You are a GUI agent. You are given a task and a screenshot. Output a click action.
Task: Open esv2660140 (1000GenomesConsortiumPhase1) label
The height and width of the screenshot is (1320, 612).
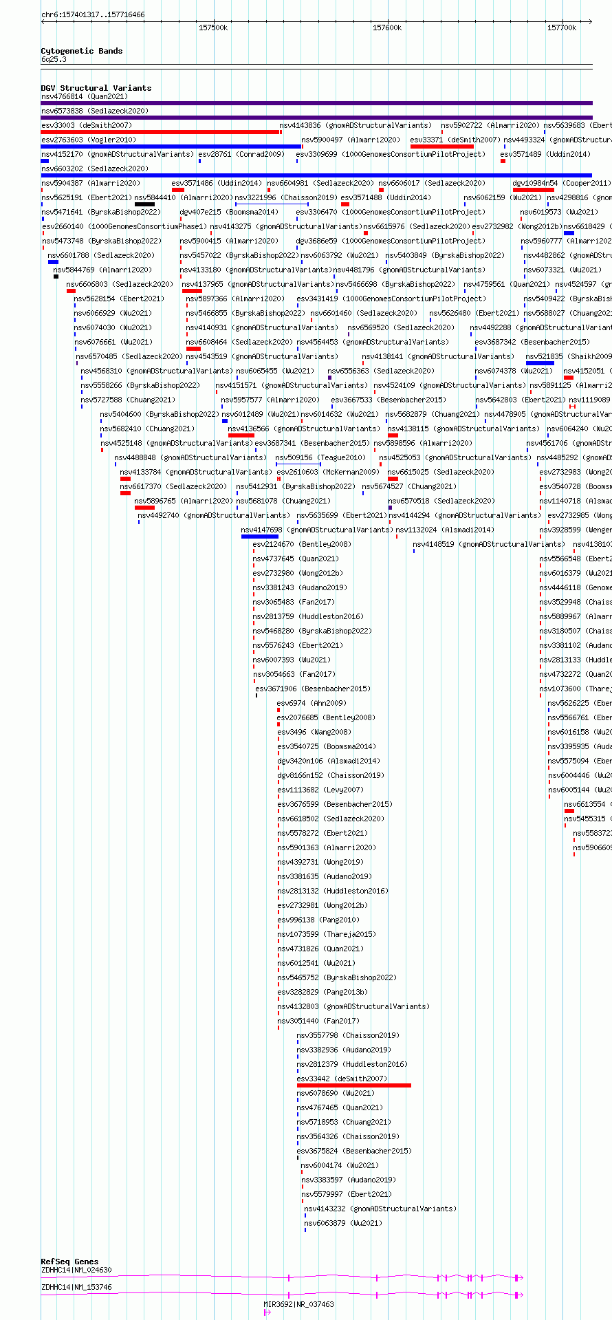[x=124, y=226]
